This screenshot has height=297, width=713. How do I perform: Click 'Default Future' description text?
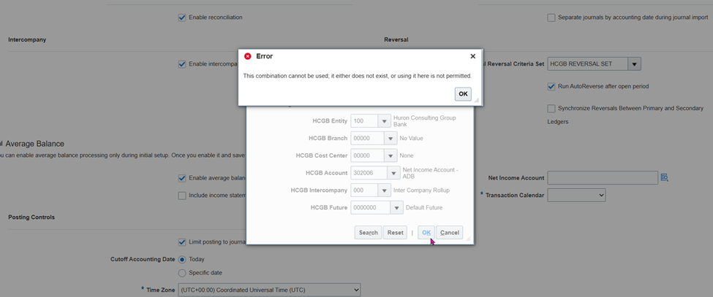424,208
